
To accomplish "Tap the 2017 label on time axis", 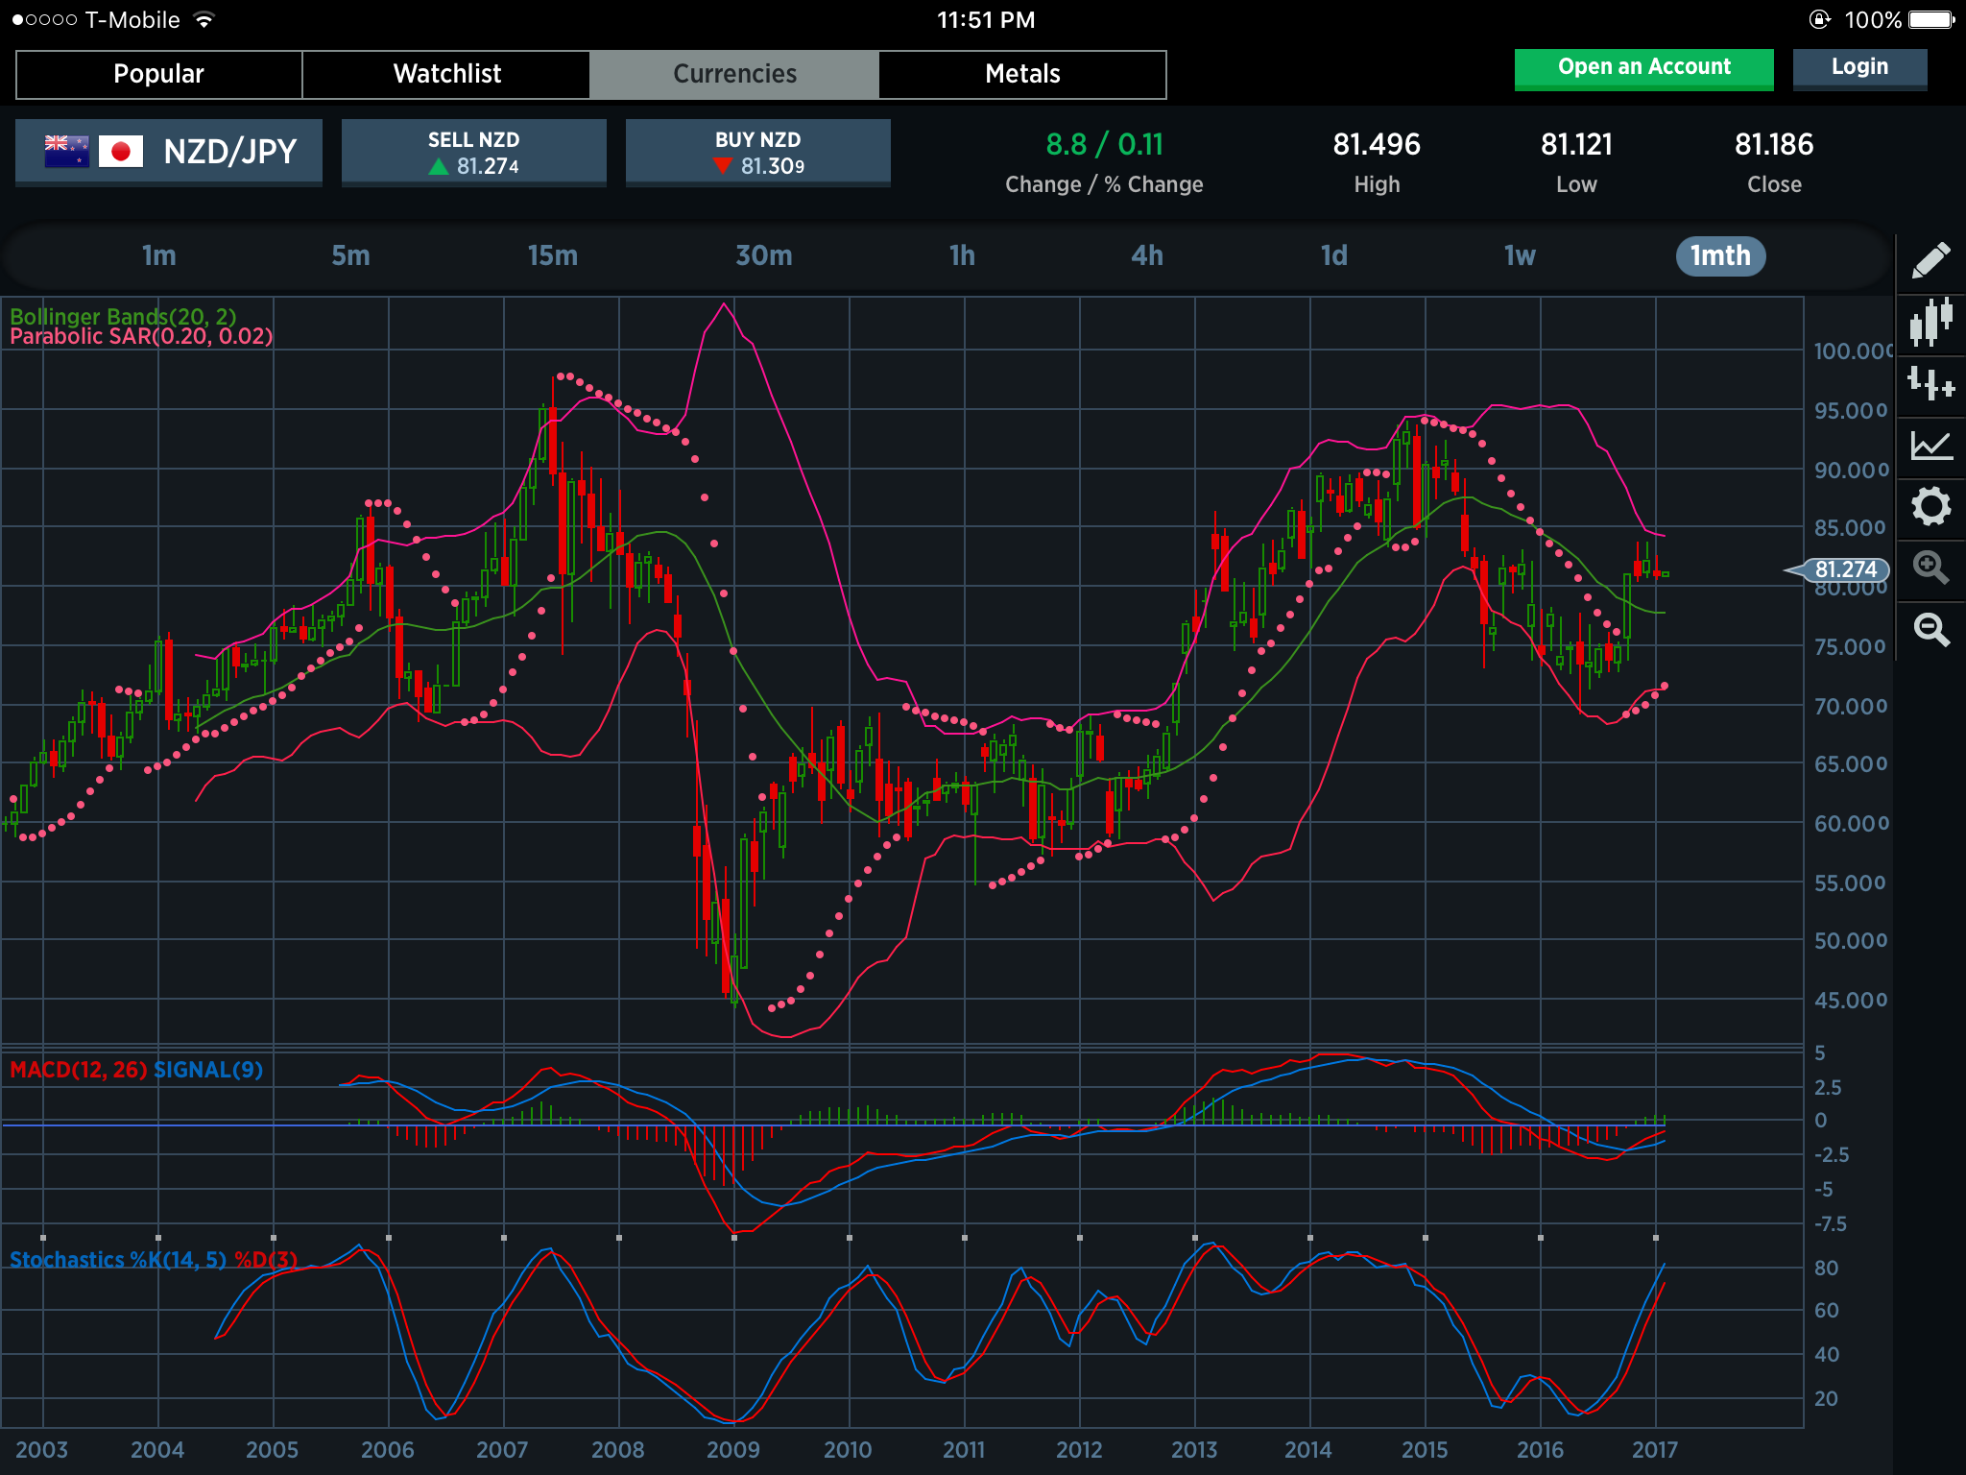I will click(x=1655, y=1450).
